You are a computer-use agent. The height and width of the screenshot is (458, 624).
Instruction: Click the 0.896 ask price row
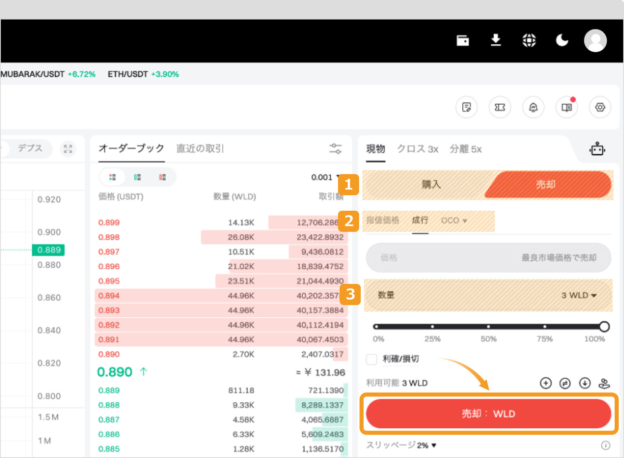pos(221,266)
